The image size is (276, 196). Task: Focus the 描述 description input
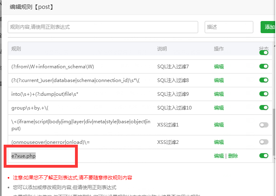coord(229,27)
